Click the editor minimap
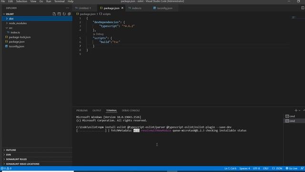This screenshot has height=172, width=305. (x=297, y=18)
